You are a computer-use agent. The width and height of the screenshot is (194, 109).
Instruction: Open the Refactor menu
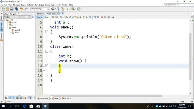30,5
